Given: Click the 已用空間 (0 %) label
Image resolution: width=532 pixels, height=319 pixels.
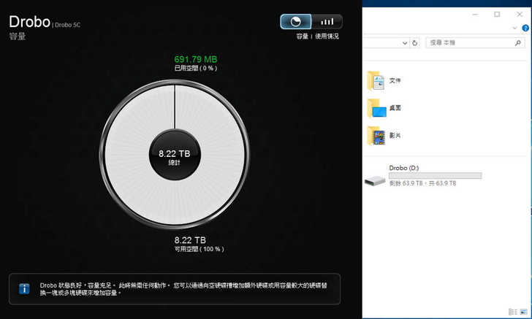Looking at the screenshot, I should (196, 68).
